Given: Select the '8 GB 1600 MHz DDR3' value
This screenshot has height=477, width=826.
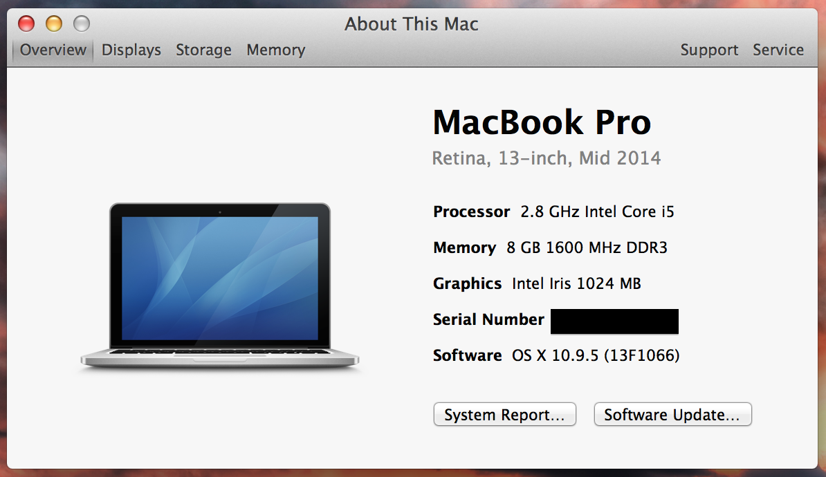Looking at the screenshot, I should pyautogui.click(x=587, y=247).
